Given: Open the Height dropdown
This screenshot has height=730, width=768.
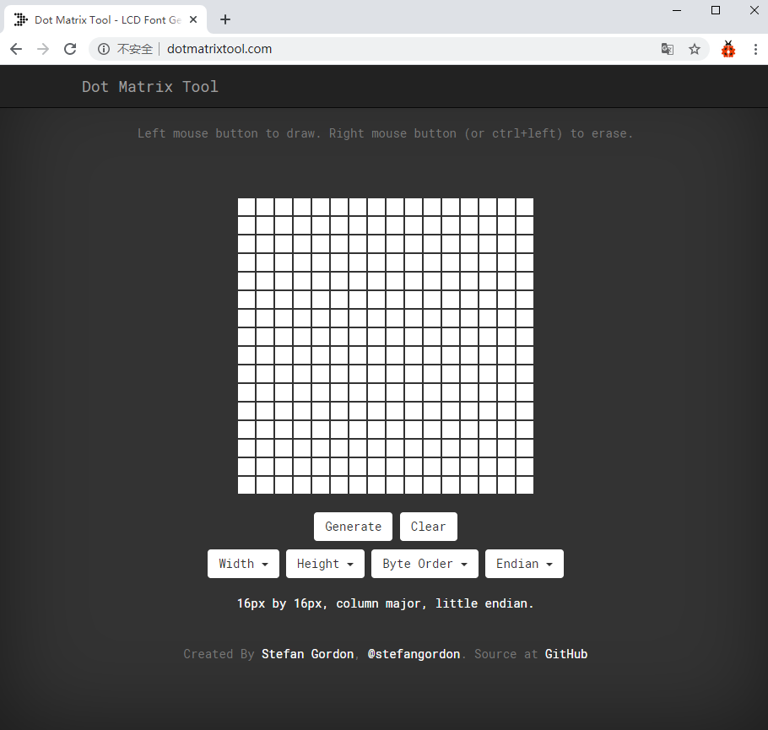Looking at the screenshot, I should (325, 564).
